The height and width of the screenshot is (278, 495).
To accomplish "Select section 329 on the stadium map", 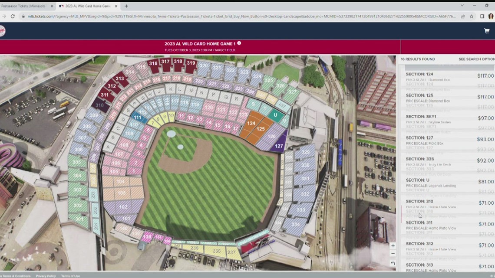I will click(x=305, y=152).
